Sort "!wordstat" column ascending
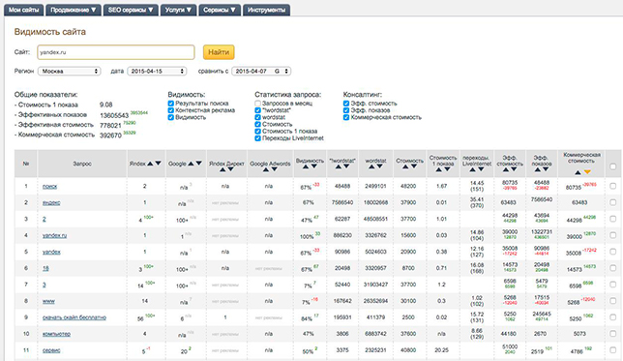Image resolution: width=623 pixels, height=361 pixels. pos(339,166)
